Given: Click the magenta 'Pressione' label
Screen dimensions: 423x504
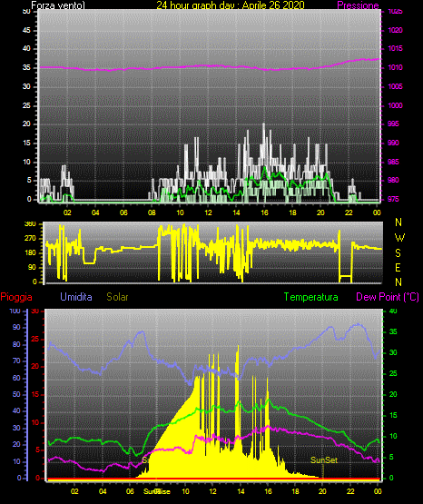Looking at the screenshot, I should click(x=358, y=5).
